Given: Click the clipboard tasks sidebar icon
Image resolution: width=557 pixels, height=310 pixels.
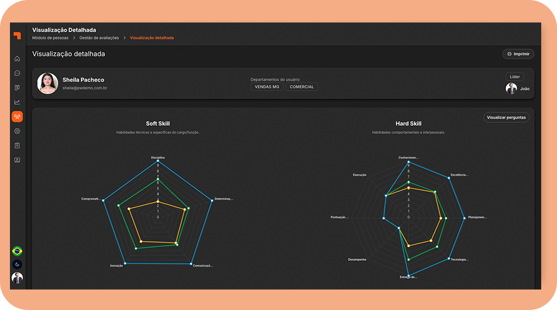Looking at the screenshot, I should pyautogui.click(x=17, y=145).
